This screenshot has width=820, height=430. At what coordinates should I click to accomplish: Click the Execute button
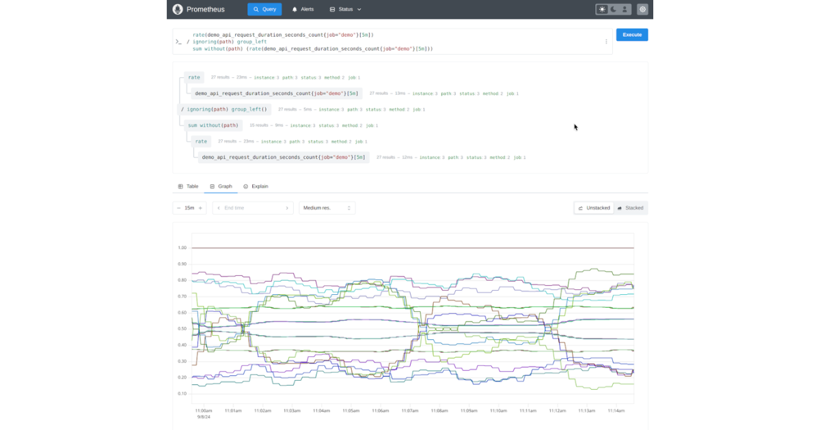click(x=631, y=34)
